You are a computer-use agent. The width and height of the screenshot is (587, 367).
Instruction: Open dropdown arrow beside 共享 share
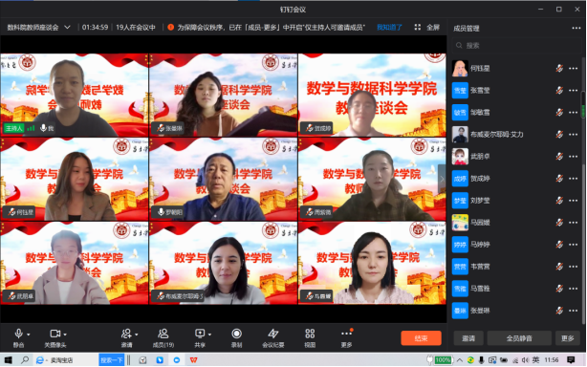pos(209,335)
